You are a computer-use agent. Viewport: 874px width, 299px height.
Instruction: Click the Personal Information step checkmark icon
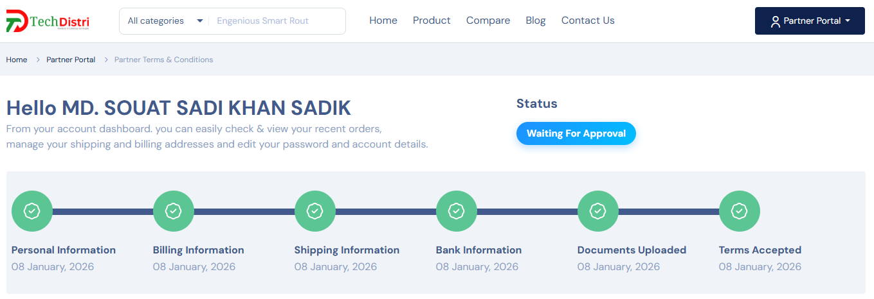pos(32,210)
